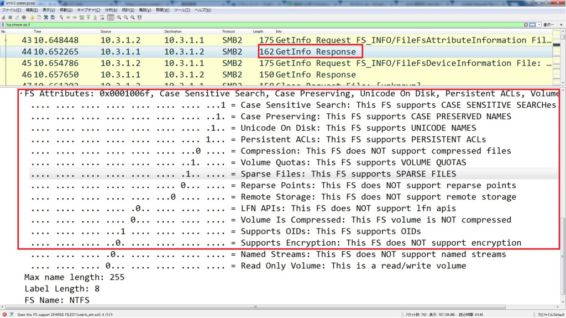Open the キャプチャ(C) menu
The height and width of the screenshot is (318, 566).
coord(88,10)
